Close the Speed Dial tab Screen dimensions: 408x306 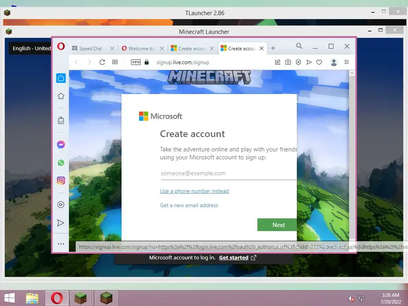click(x=112, y=48)
